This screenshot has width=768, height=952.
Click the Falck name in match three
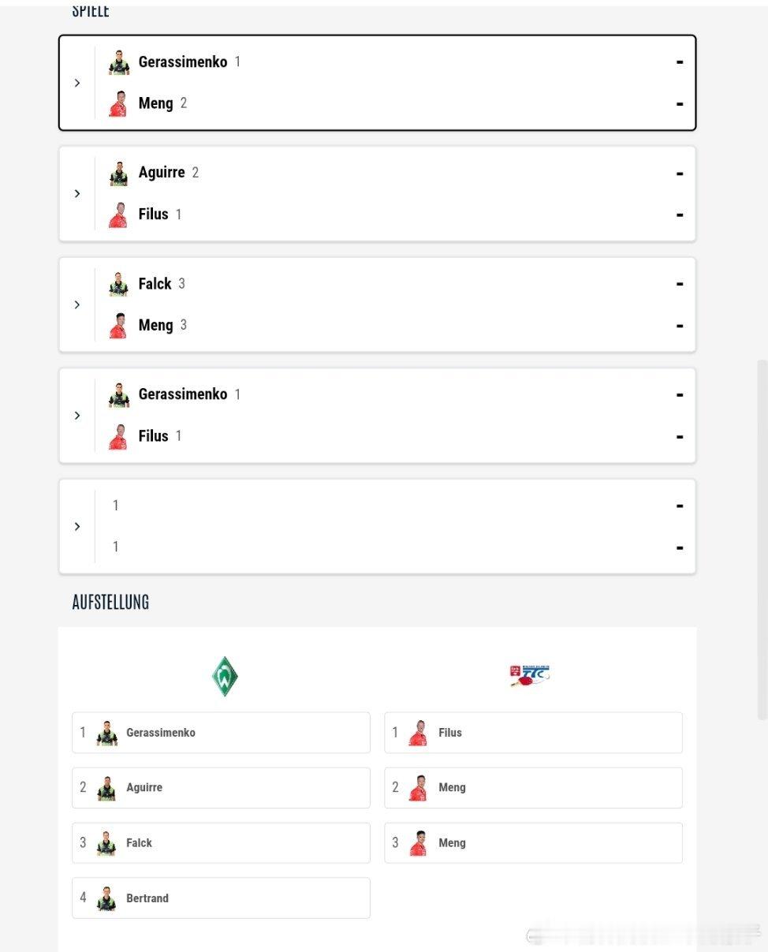[155, 284]
